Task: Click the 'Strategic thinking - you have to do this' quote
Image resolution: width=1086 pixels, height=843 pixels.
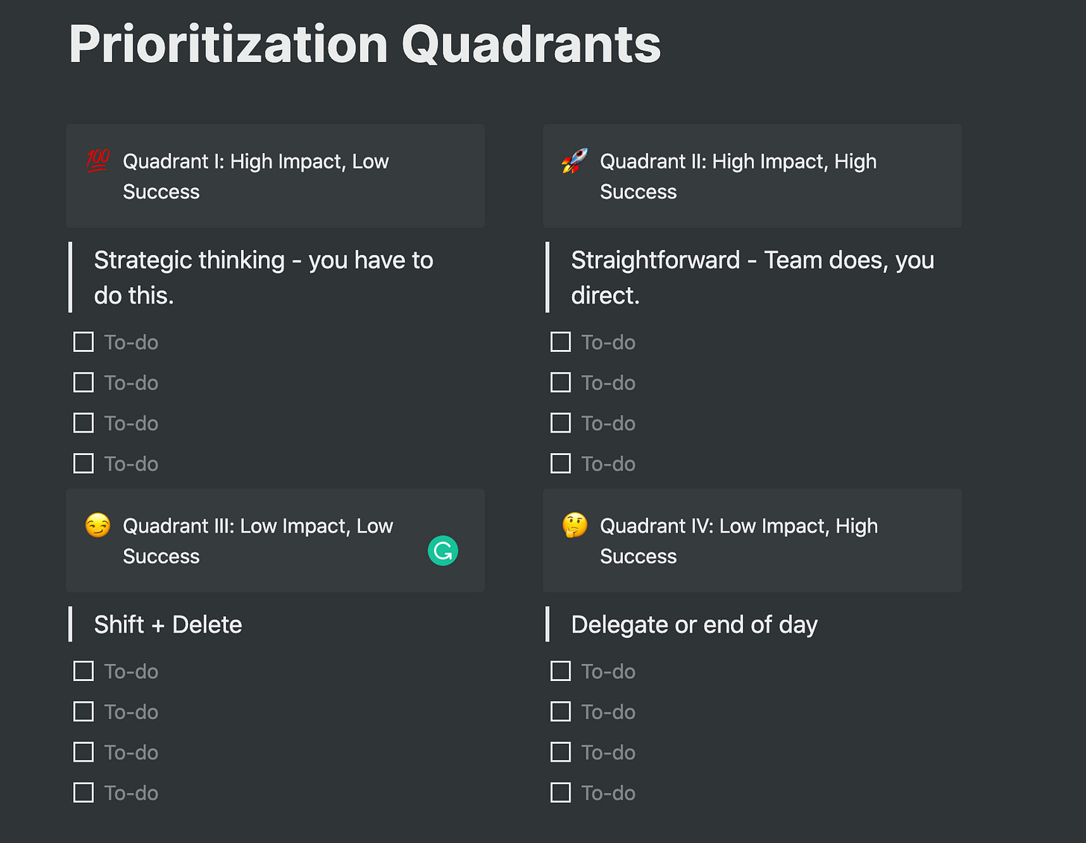Action: (x=263, y=278)
